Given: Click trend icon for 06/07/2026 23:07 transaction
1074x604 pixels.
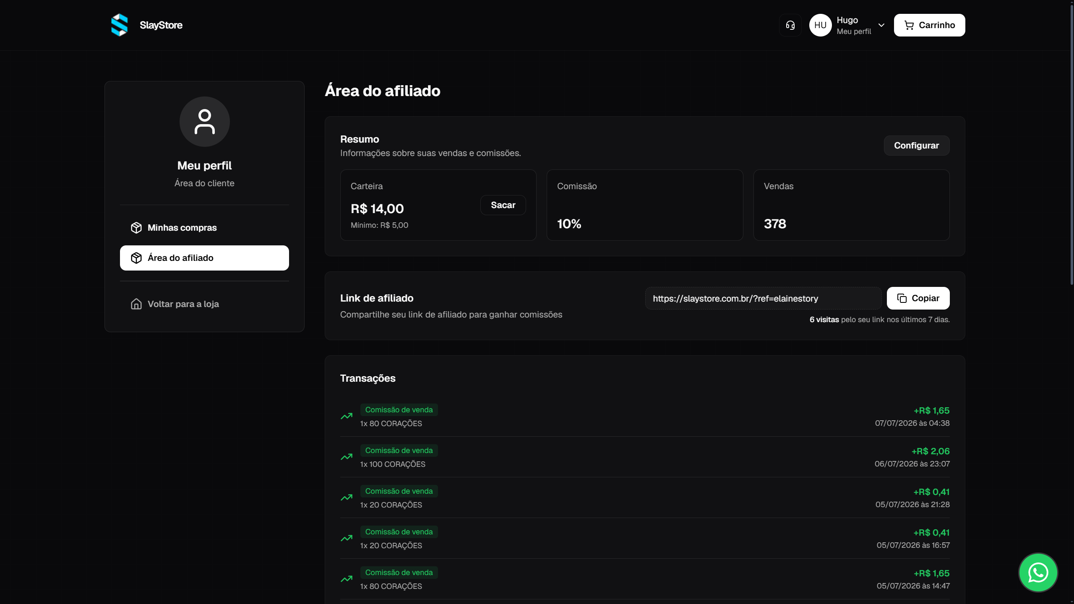Looking at the screenshot, I should pyautogui.click(x=347, y=457).
